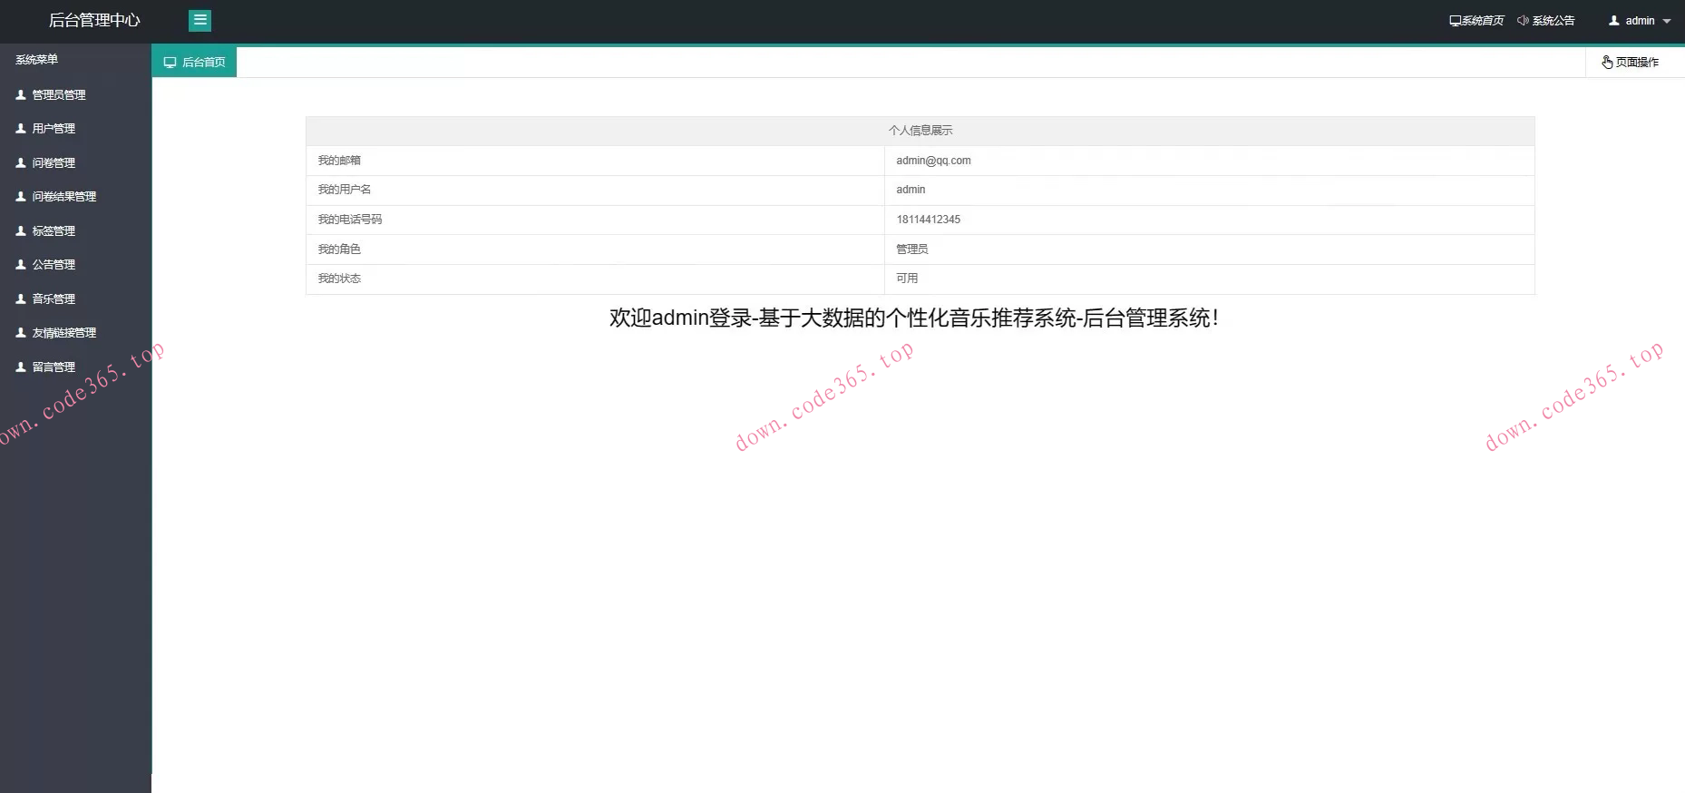Click the user icon beside 留言管理
Image resolution: width=1685 pixels, height=793 pixels.
(21, 367)
